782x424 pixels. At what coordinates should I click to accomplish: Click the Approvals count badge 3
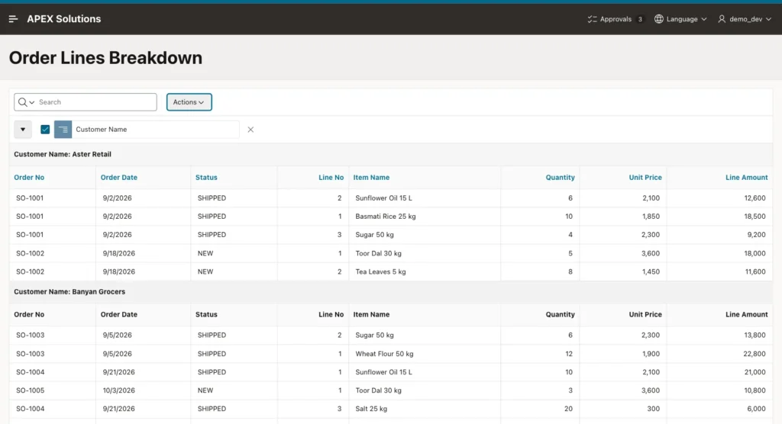pos(640,19)
